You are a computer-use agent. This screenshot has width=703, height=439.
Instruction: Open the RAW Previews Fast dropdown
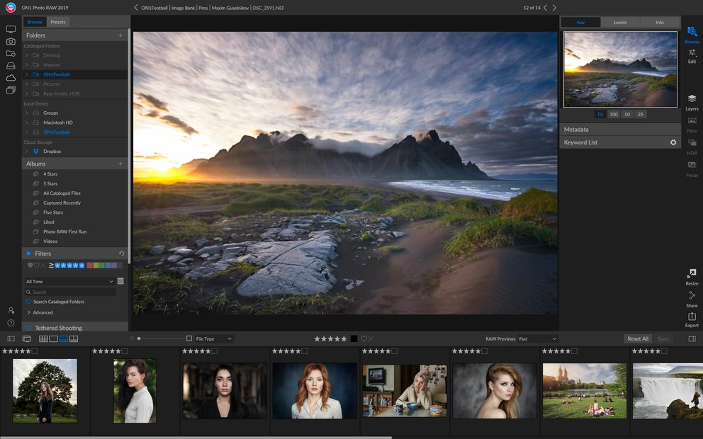(537, 339)
